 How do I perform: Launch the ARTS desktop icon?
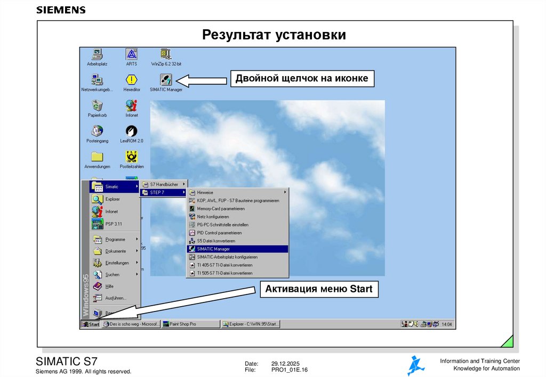[x=131, y=55]
